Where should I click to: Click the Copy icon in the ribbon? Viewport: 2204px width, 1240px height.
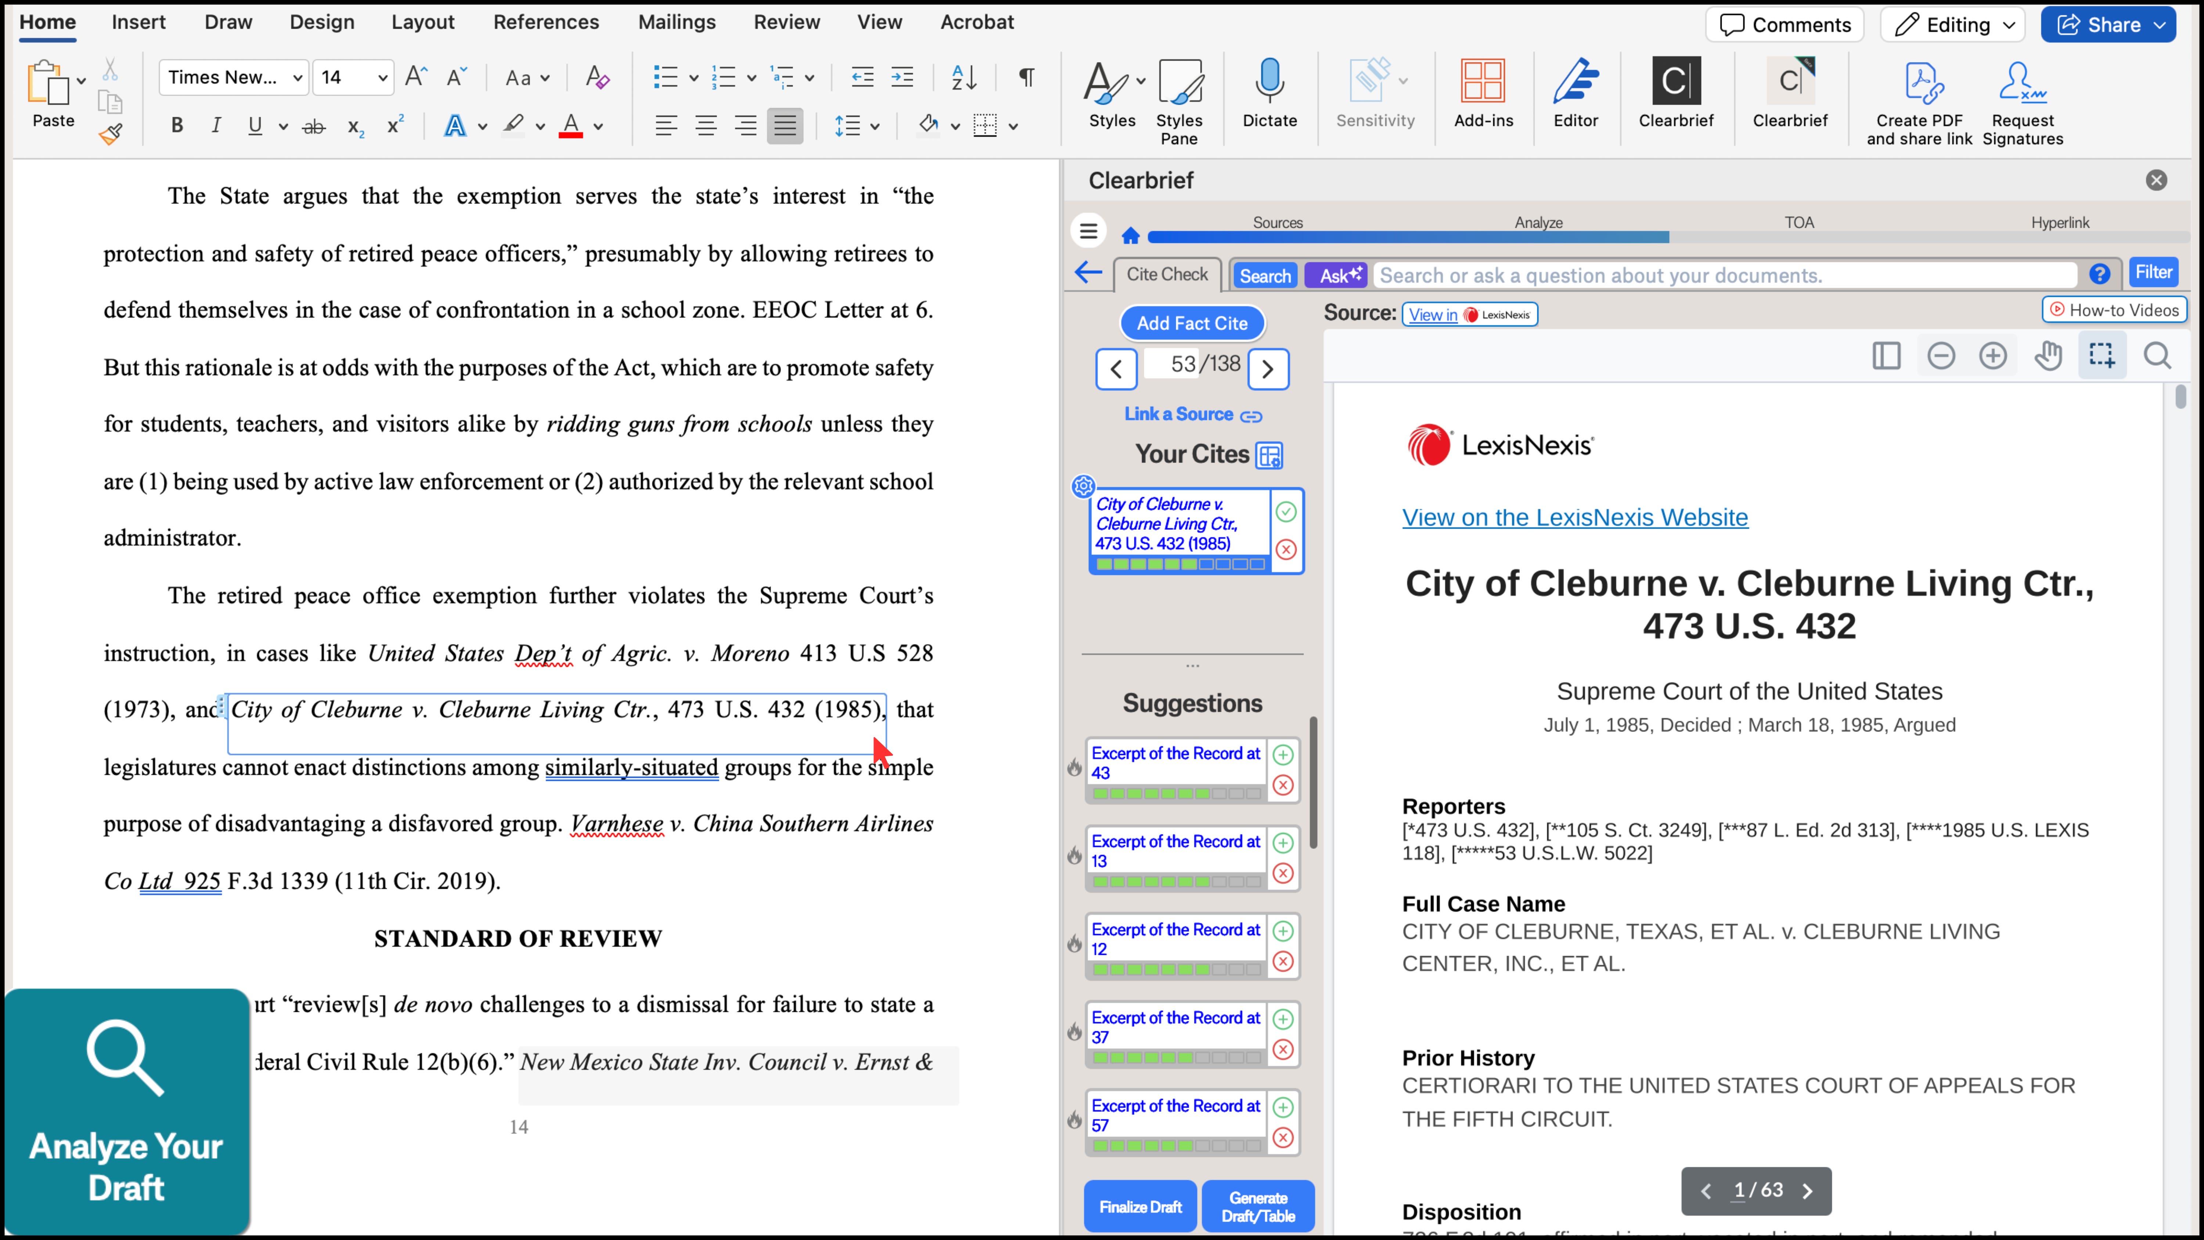click(x=110, y=102)
